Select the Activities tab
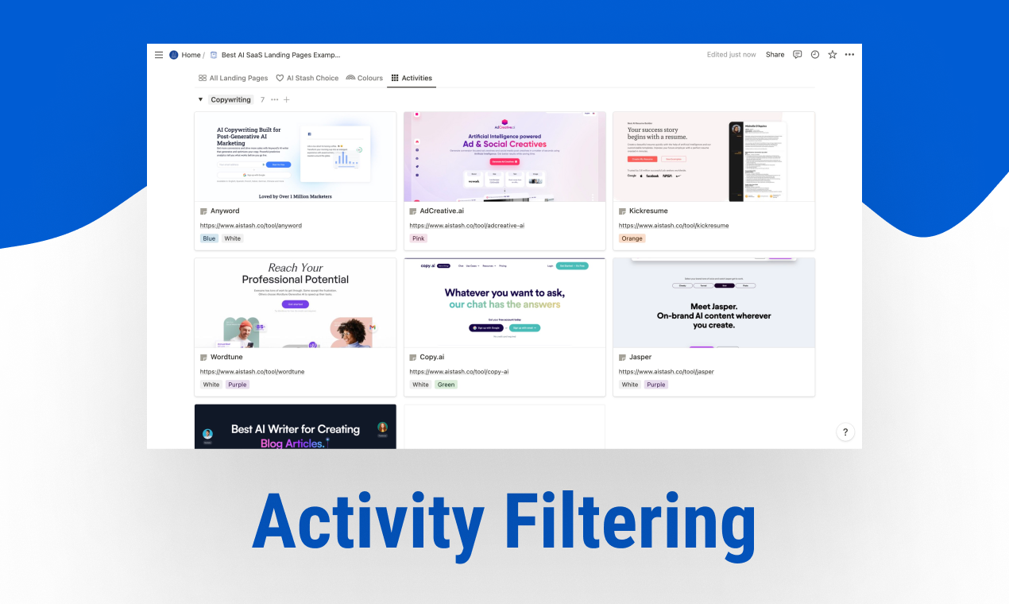This screenshot has height=604, width=1009. (x=412, y=78)
